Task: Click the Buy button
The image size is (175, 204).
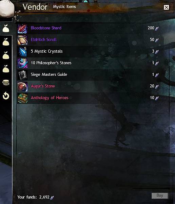Action: point(160,195)
